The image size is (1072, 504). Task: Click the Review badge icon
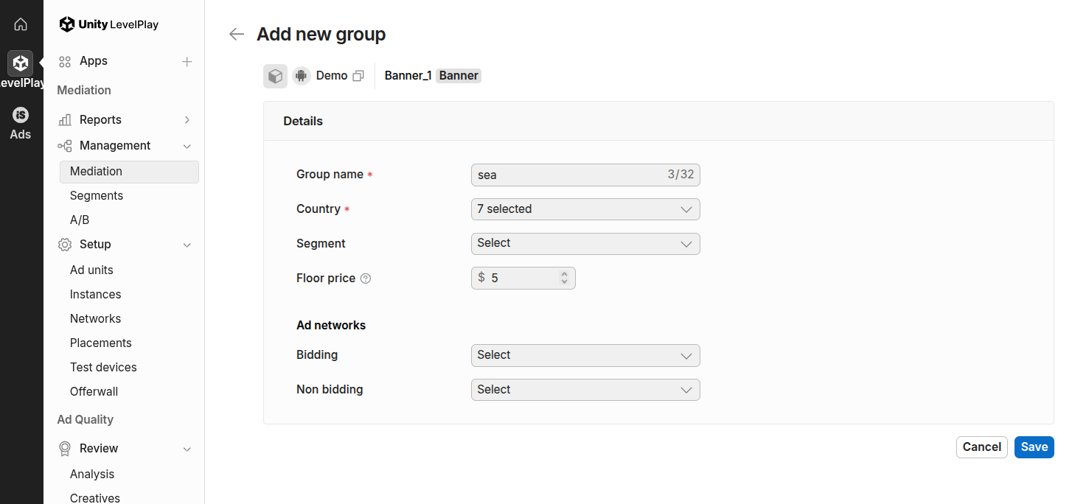(65, 449)
